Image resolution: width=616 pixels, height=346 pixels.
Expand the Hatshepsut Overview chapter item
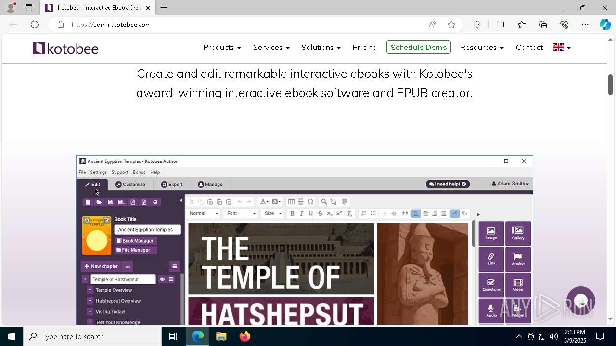pos(90,301)
